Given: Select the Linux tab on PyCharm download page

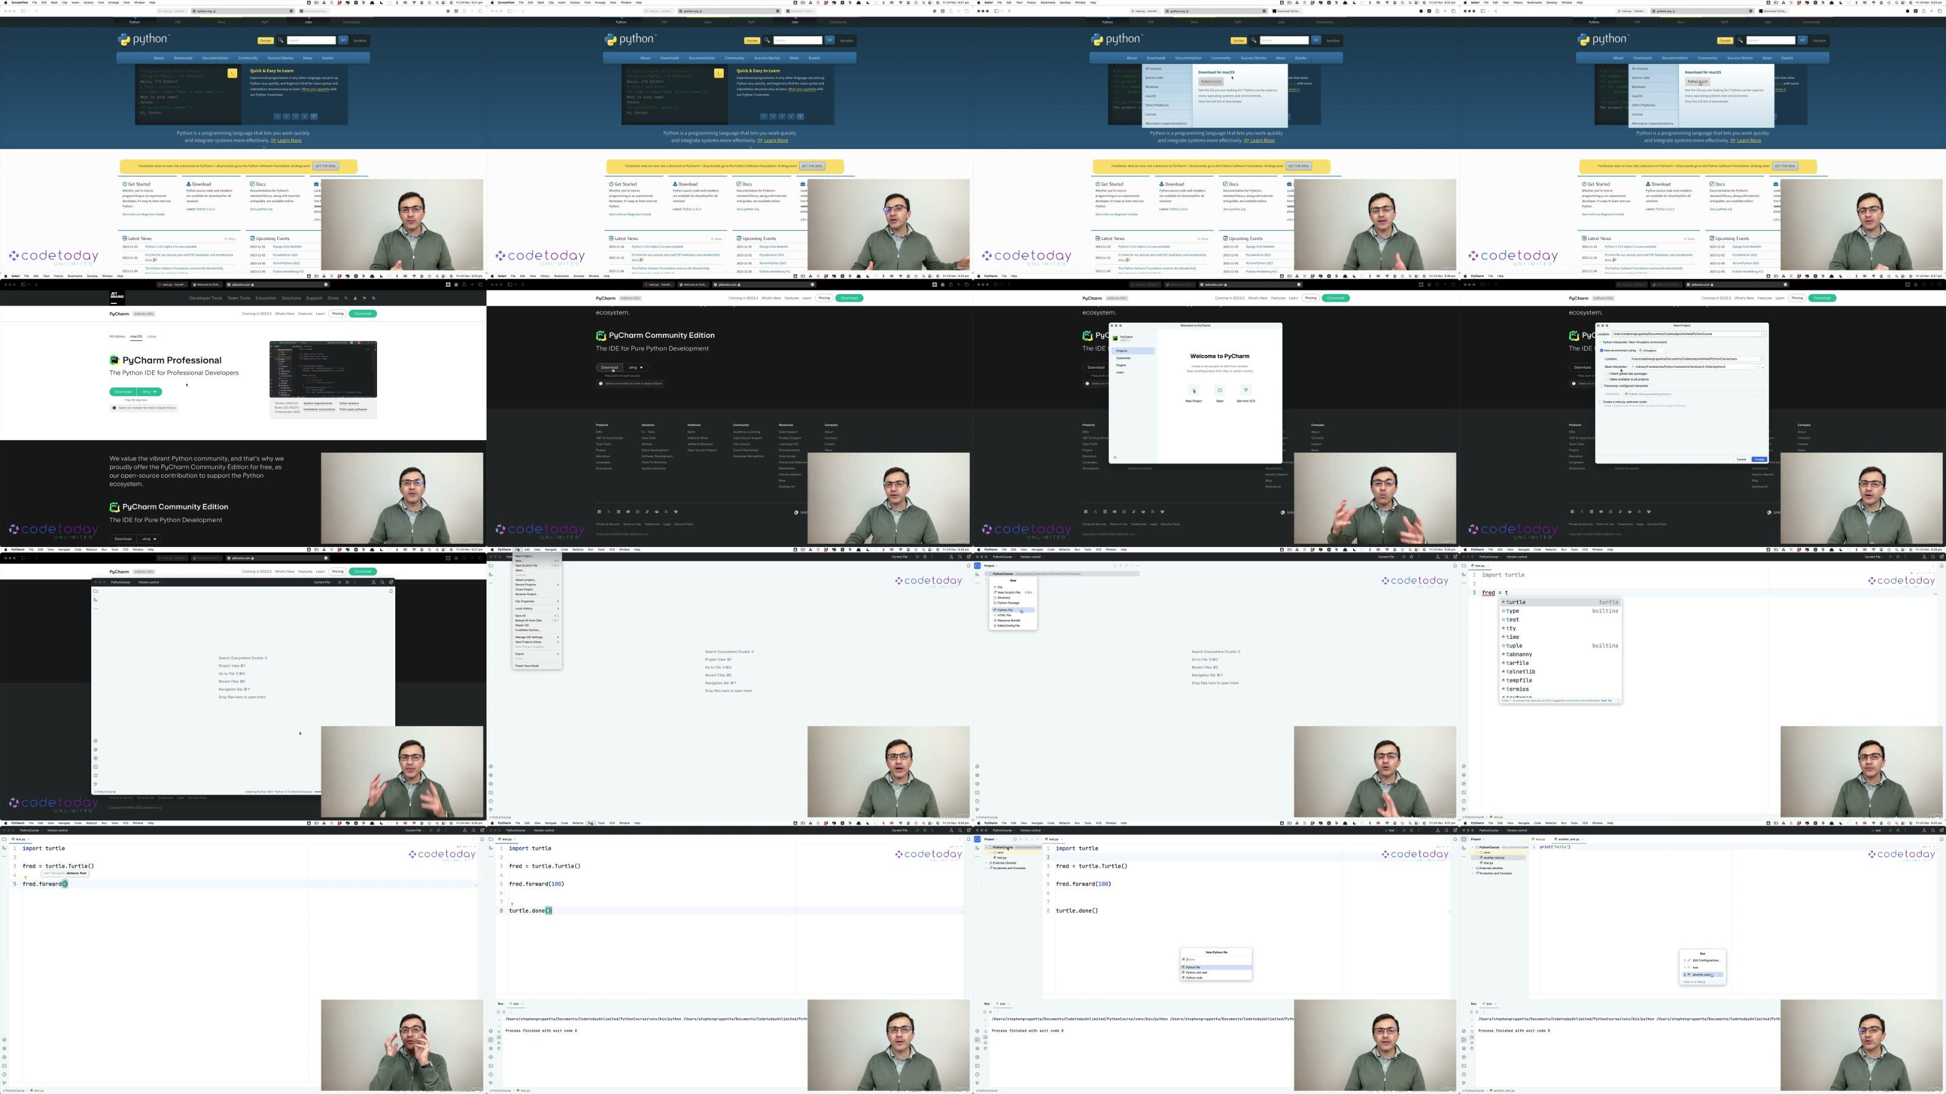Looking at the screenshot, I should [x=152, y=337].
